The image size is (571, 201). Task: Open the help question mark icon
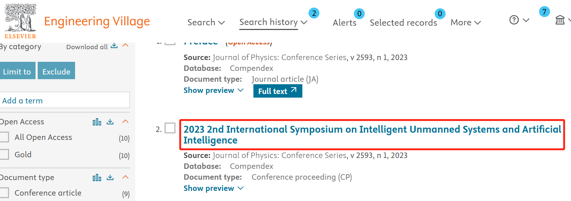[x=514, y=20]
